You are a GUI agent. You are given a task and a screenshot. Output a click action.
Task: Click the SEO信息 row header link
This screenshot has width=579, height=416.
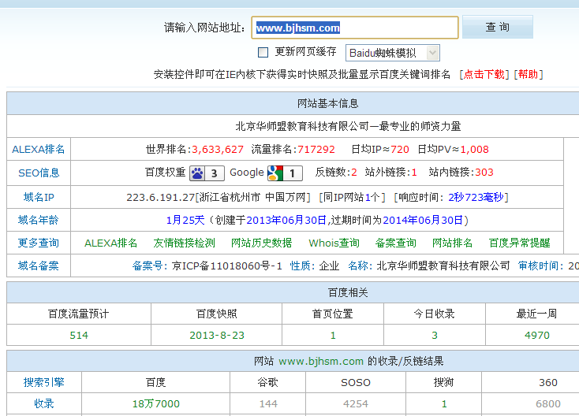(x=39, y=173)
